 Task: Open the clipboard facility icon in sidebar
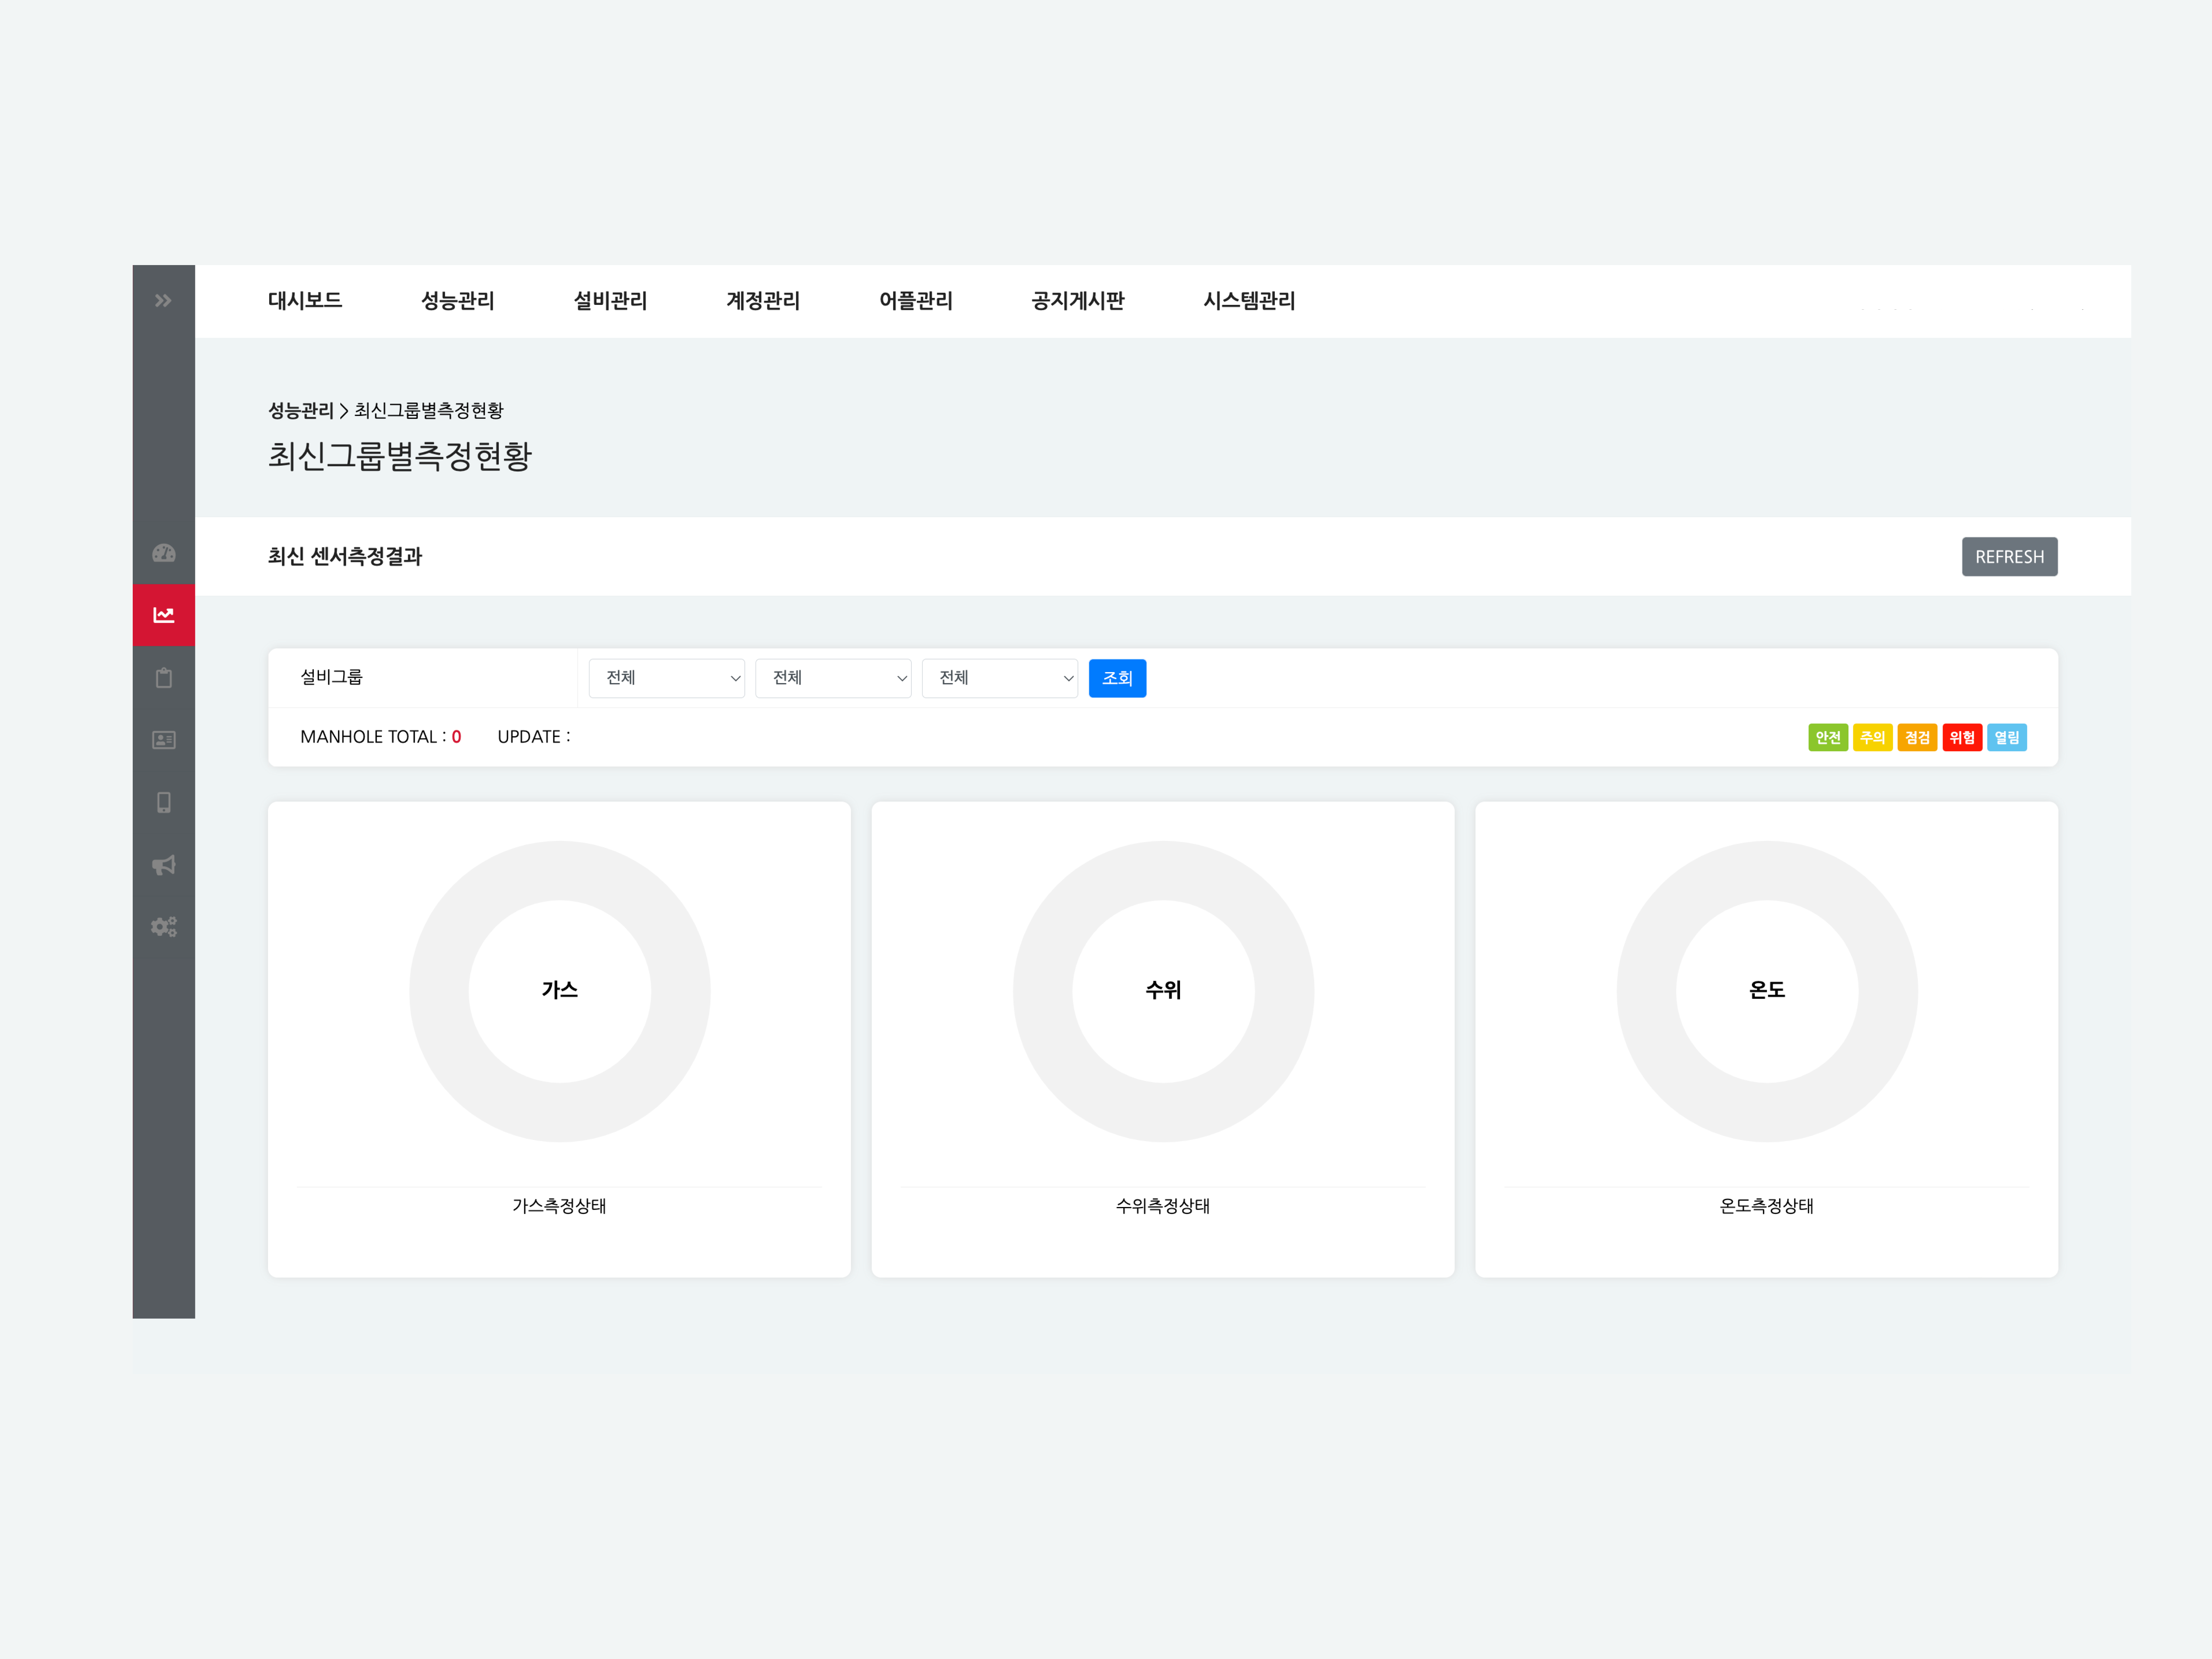(x=164, y=678)
